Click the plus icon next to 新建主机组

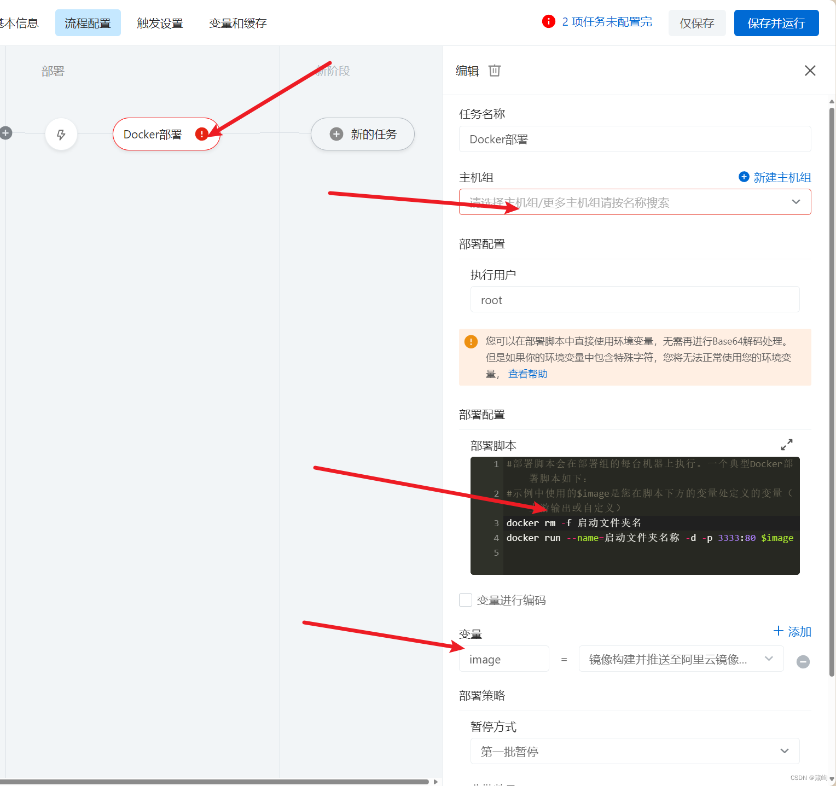tap(744, 177)
